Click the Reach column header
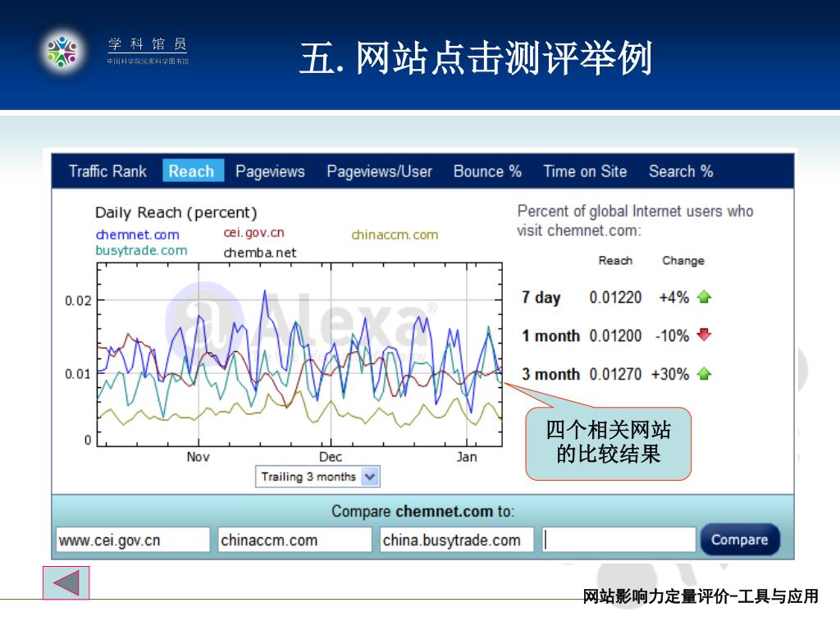Image resolution: width=840 pixels, height=630 pixels. (615, 260)
